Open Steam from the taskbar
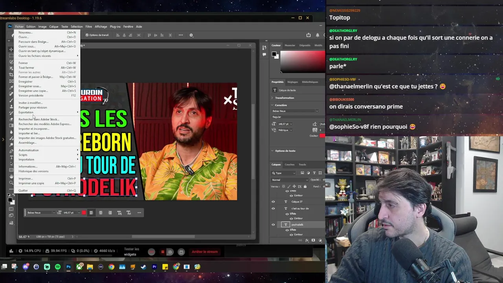The width and height of the screenshot is (503, 283). pyautogui.click(x=143, y=267)
